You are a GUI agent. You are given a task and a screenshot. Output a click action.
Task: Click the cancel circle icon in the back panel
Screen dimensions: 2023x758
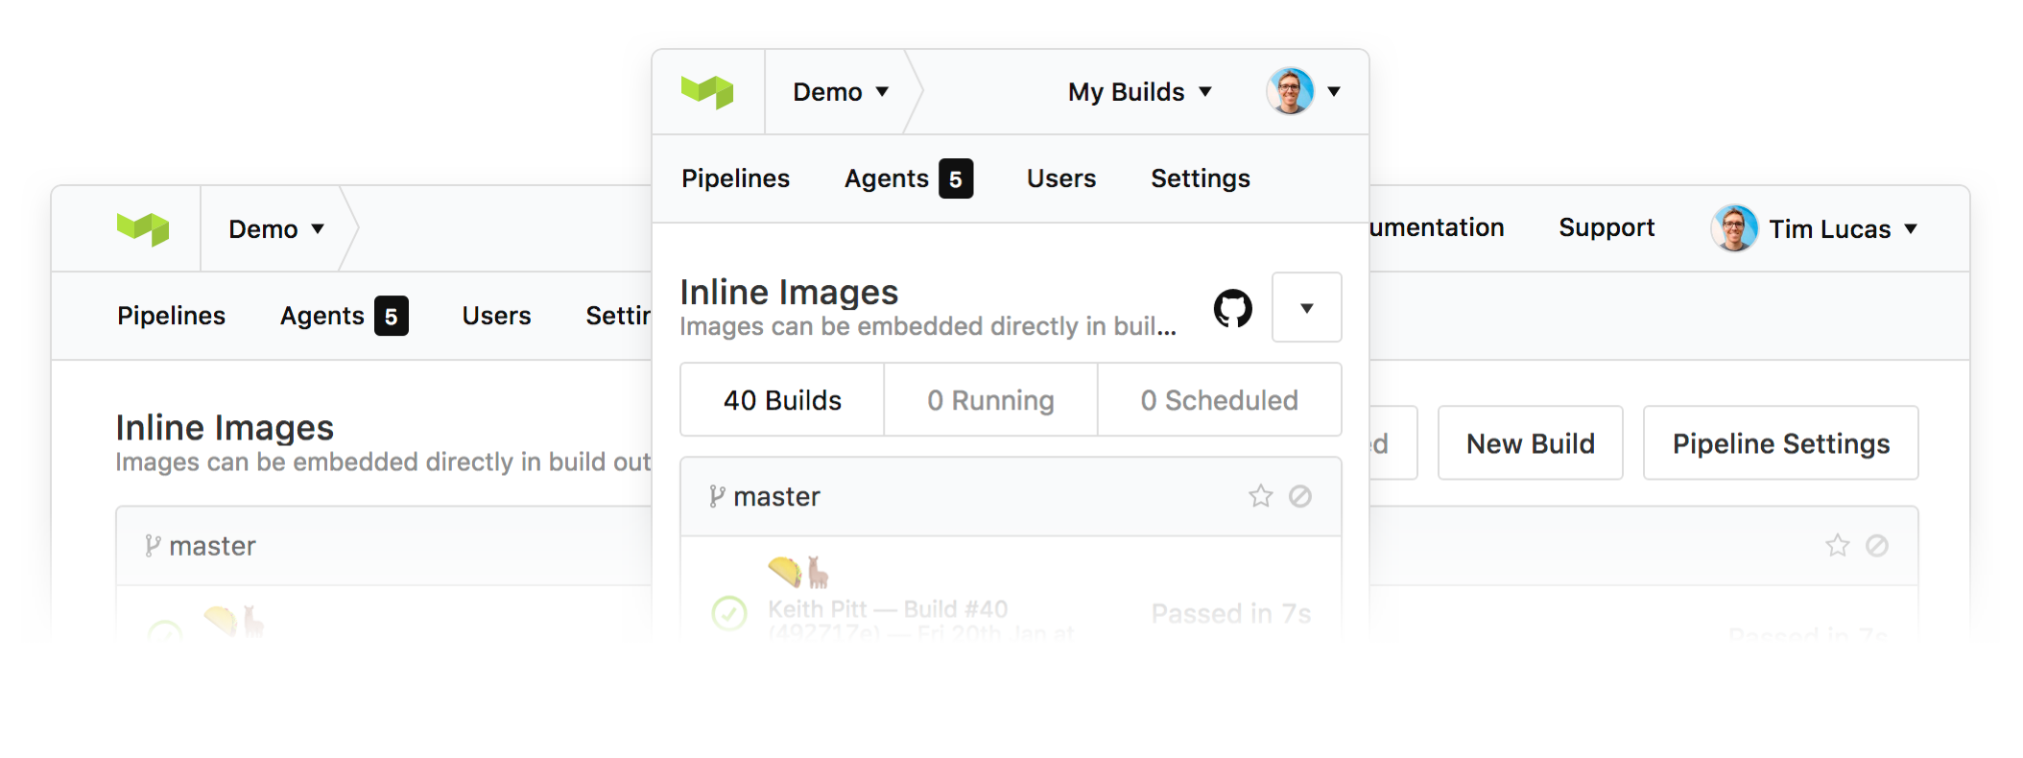[x=1877, y=546]
